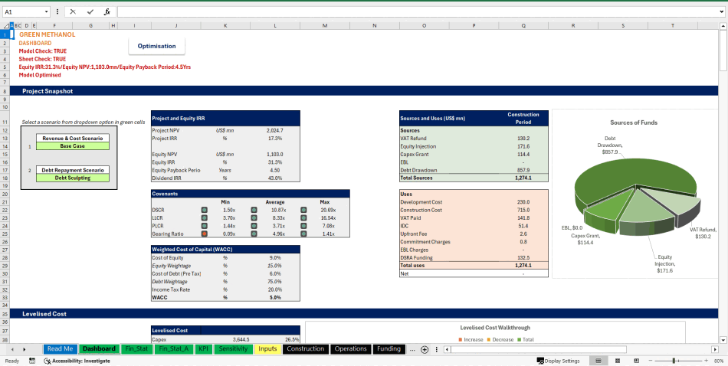Switch to the Fin_Stat sheet tab
Viewport: 728px width, 366px height.
136,349
